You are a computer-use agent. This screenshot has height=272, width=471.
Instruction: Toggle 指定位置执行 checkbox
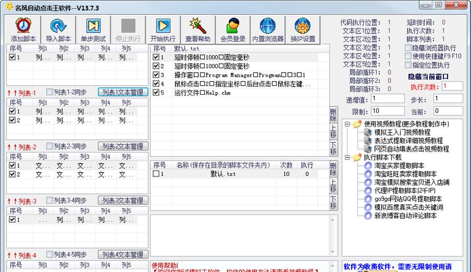coord(408,65)
